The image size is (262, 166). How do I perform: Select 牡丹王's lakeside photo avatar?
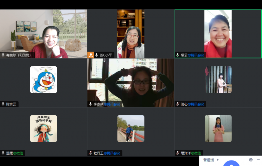(x=131, y=128)
